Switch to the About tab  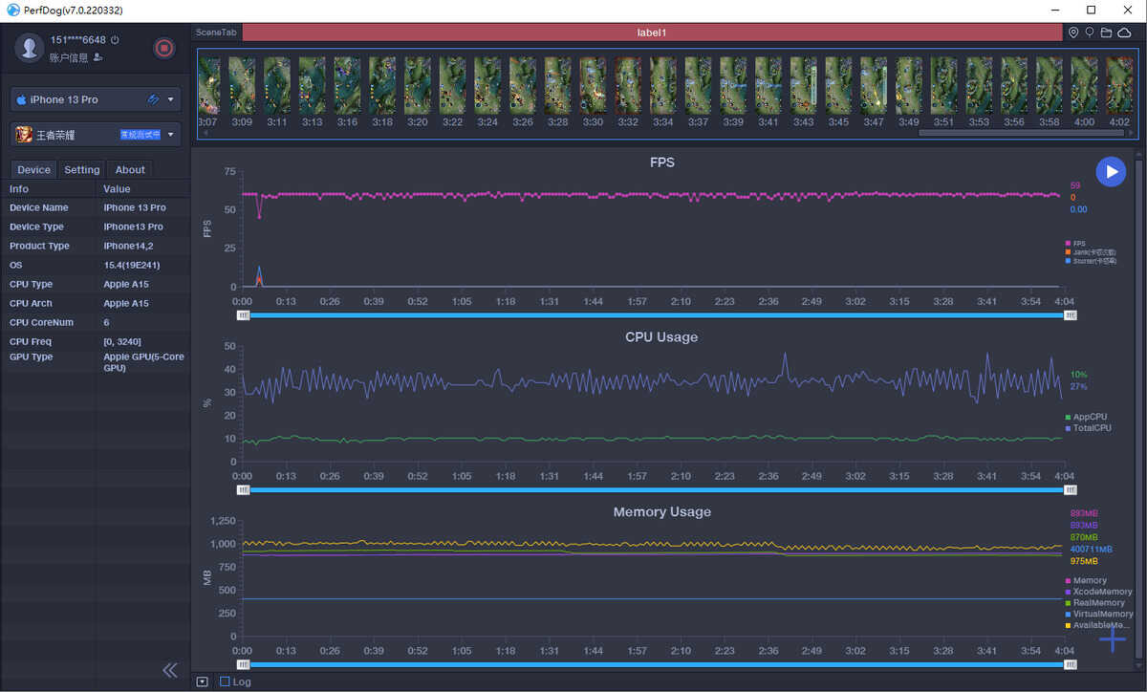130,170
